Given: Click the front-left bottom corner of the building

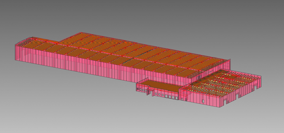Looking at the screenshot, I should pos(16,61).
